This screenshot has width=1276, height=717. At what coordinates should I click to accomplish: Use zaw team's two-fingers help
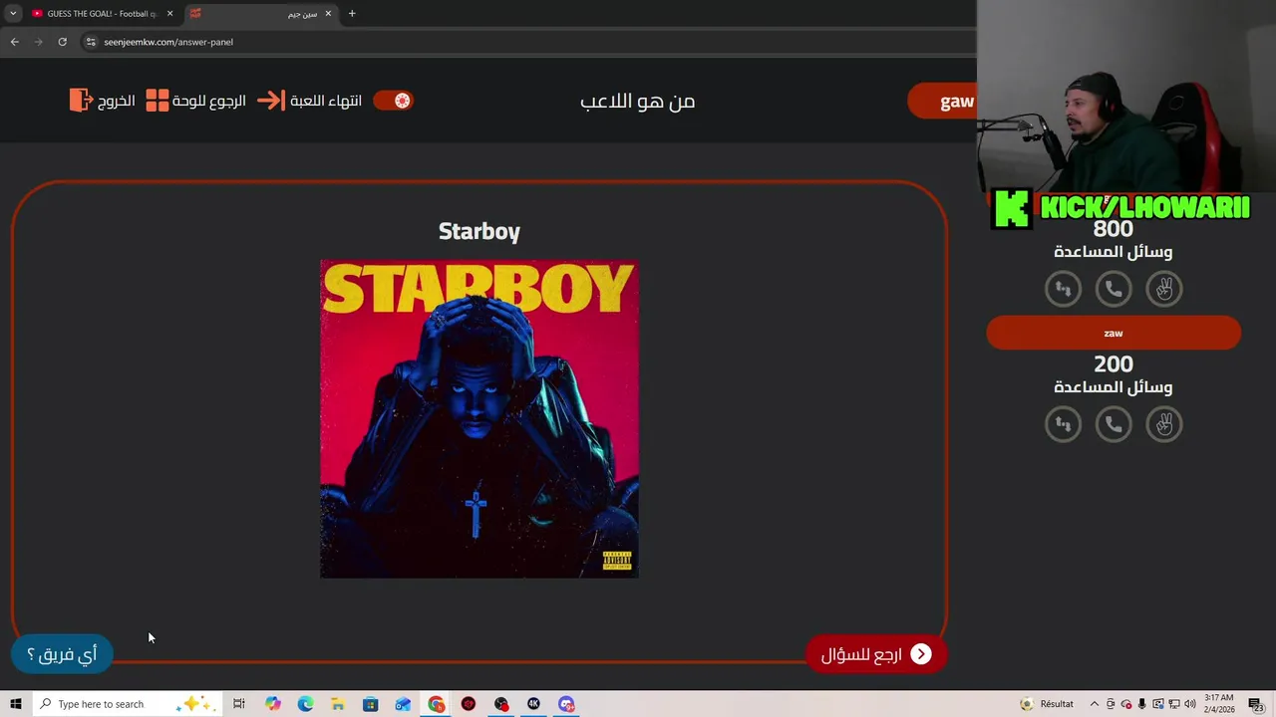[x=1164, y=424]
